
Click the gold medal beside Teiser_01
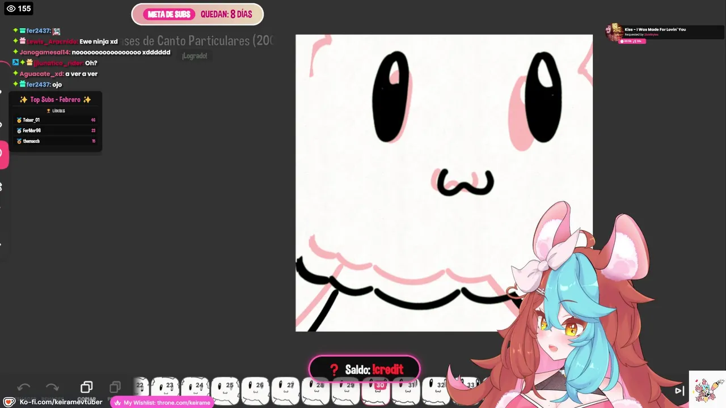pos(19,120)
